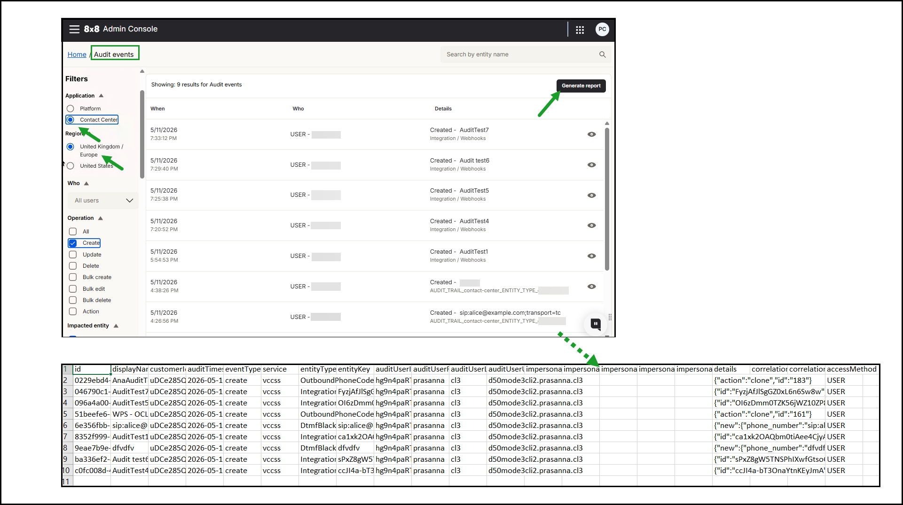The width and height of the screenshot is (903, 505).
Task: Click the filters panel scrollbar
Action: point(142,134)
